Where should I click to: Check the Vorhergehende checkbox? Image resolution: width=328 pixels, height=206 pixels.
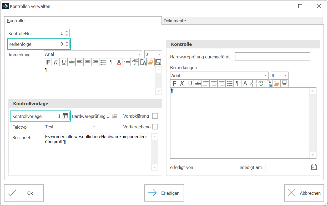coord(155,127)
